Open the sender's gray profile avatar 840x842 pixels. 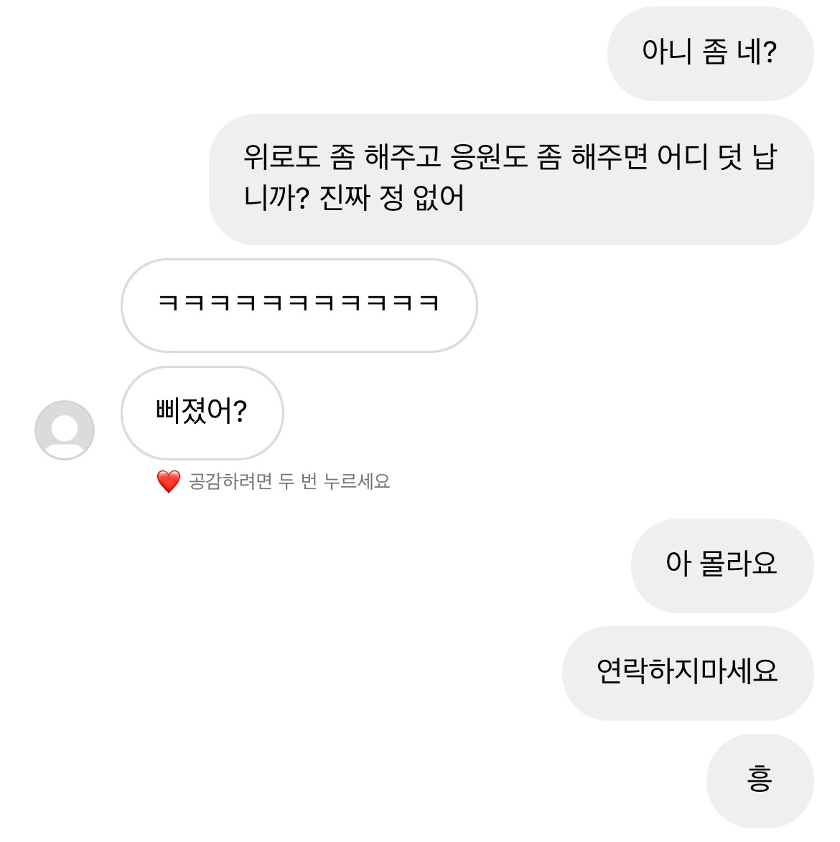click(65, 430)
